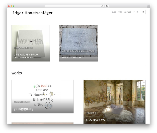The height and width of the screenshot is (133, 157).
Task: Open the Facebook icon link
Action: coord(134,12)
